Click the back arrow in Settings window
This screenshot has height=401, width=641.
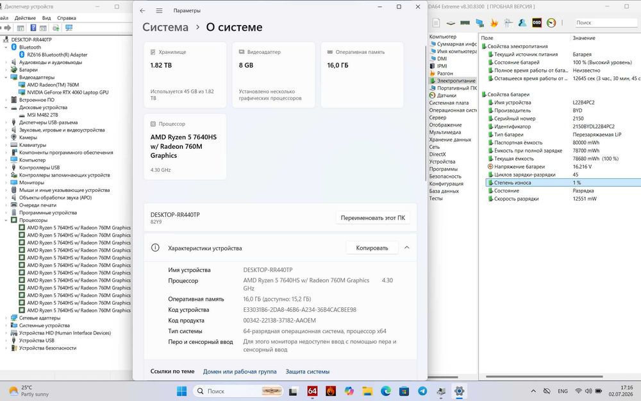click(x=142, y=11)
